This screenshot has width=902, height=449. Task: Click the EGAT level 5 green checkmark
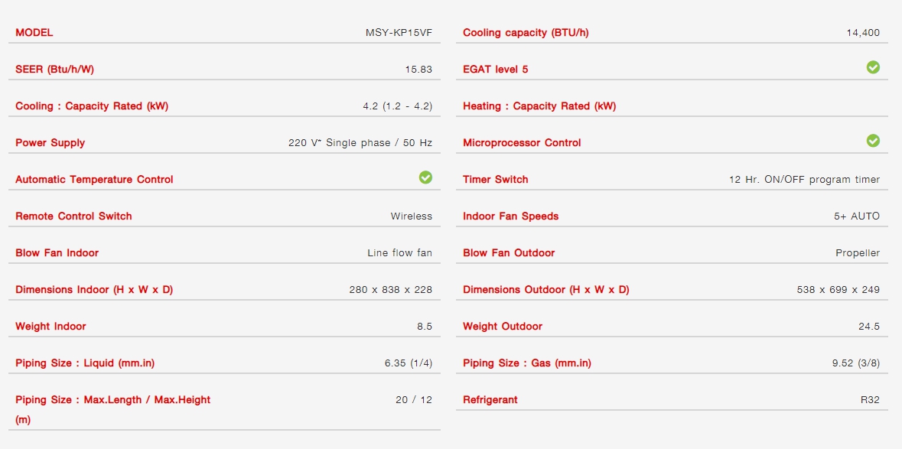pyautogui.click(x=873, y=67)
